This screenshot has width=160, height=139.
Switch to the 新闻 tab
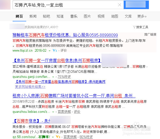pyautogui.click(x=33, y=16)
